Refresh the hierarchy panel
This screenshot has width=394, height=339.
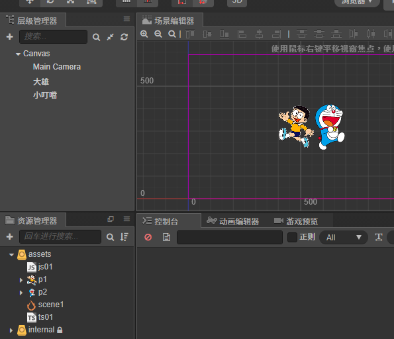(124, 37)
